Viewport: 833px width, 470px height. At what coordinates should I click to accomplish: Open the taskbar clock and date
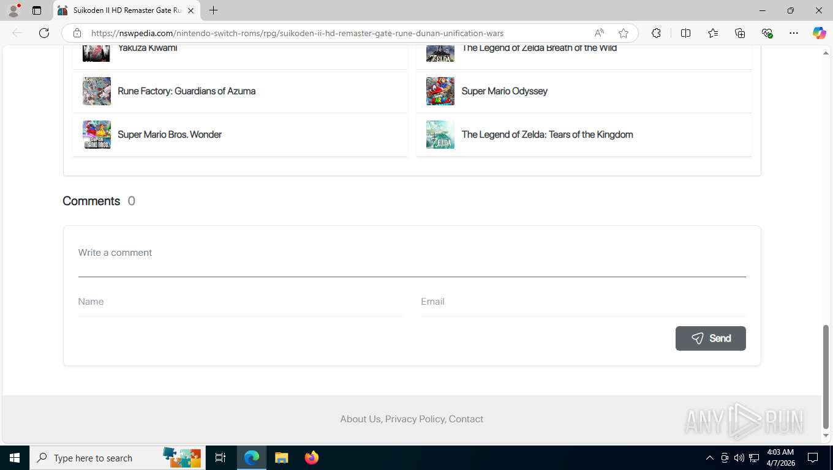point(780,458)
